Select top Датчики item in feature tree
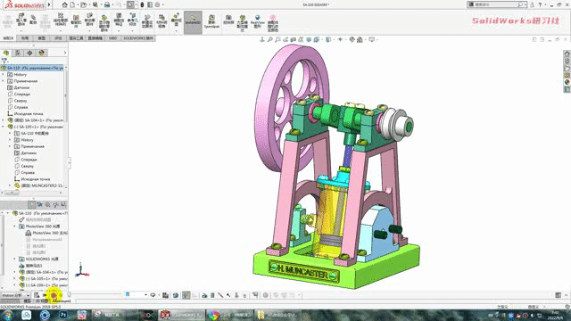Viewport: 571px width, 321px height. point(21,87)
